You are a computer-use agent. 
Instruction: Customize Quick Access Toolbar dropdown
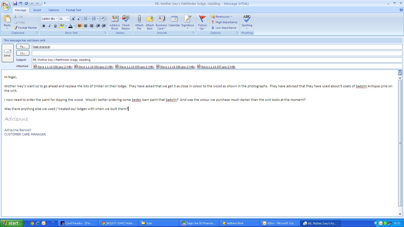(x=45, y=3)
